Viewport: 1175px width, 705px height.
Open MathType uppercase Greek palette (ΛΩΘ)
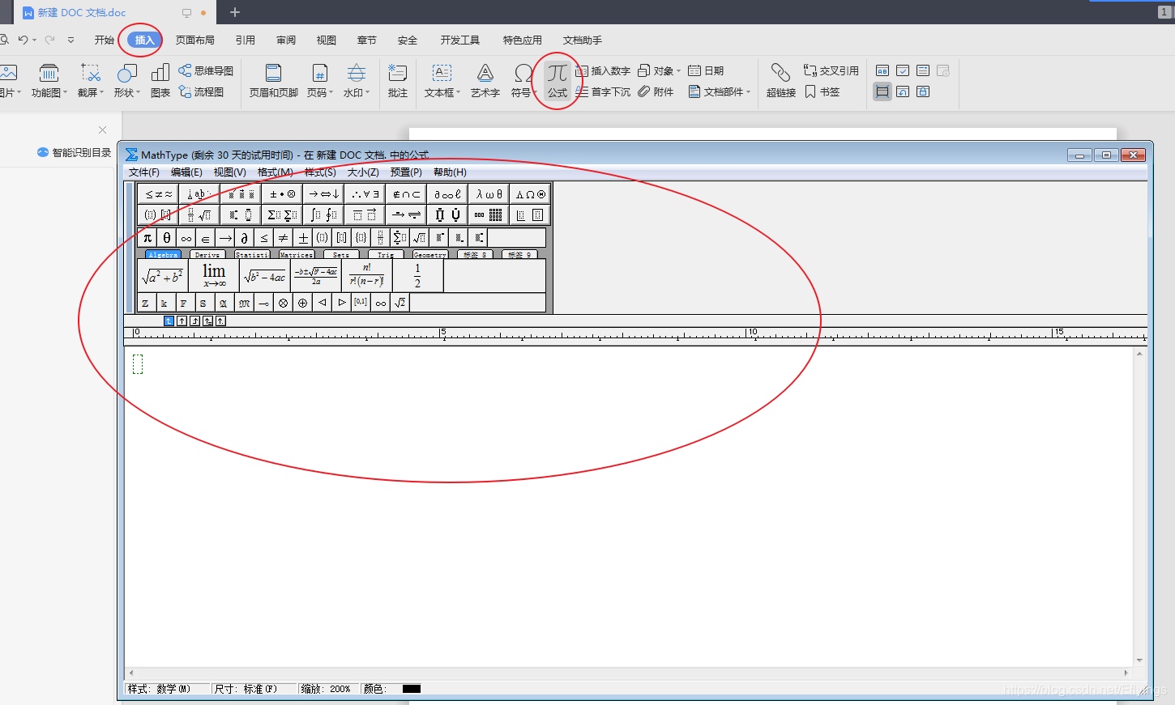tap(530, 194)
